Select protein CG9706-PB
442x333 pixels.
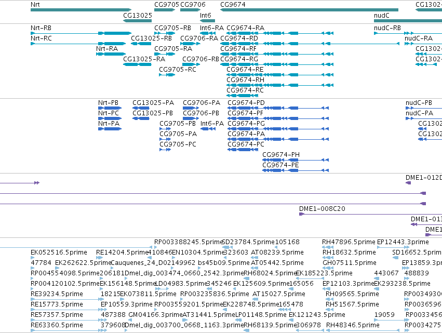tap(191, 118)
